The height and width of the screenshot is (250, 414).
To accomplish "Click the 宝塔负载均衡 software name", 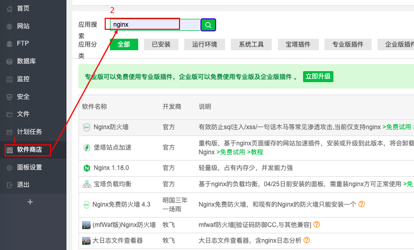I will 113,184.
